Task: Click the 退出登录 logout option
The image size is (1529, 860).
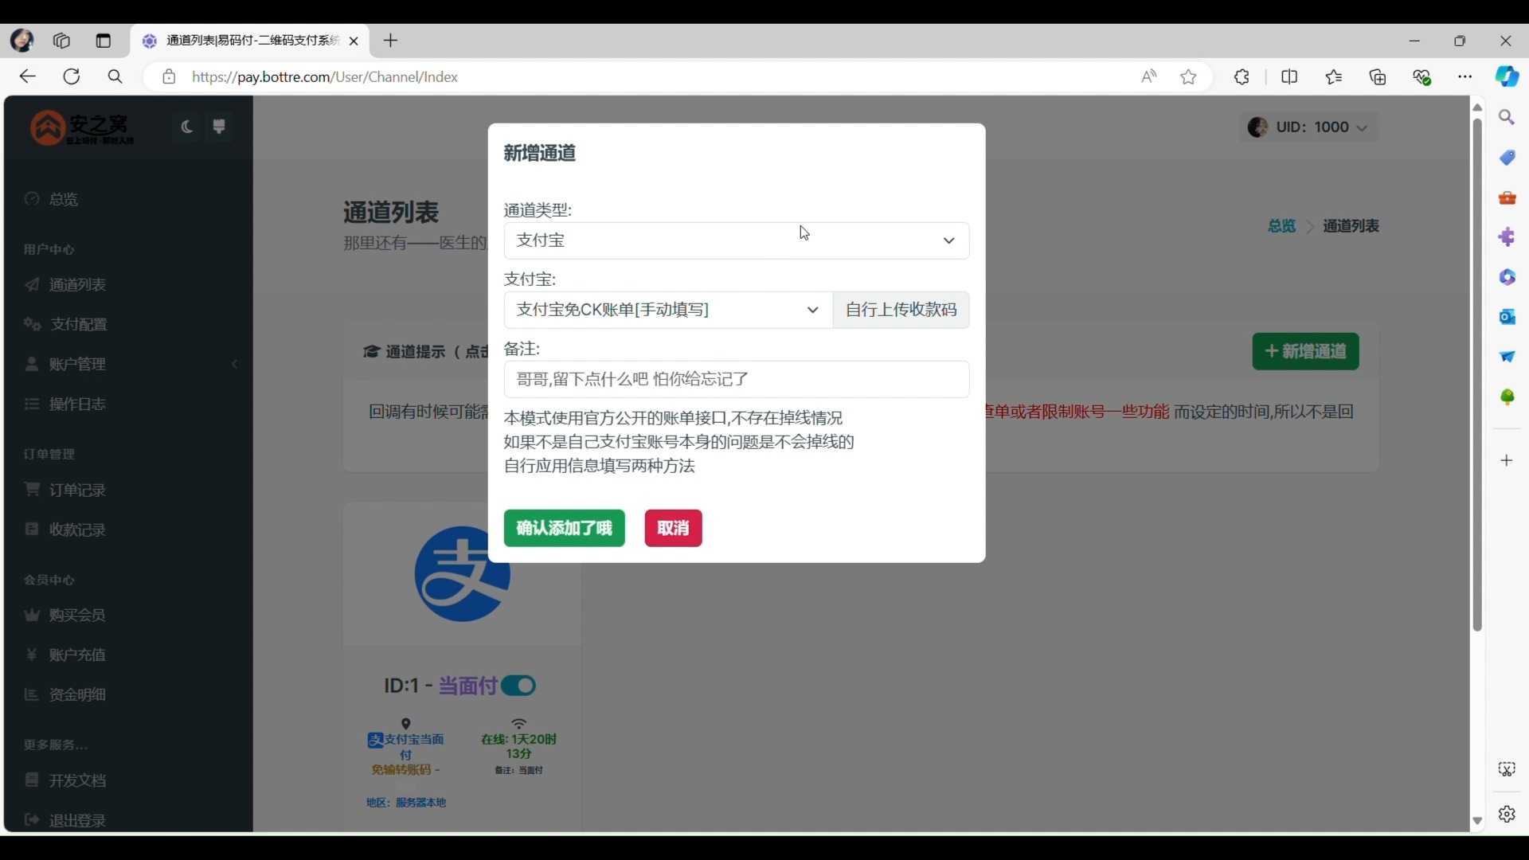Action: pyautogui.click(x=76, y=820)
